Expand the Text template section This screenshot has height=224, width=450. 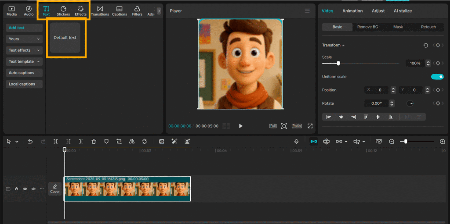pos(24,61)
